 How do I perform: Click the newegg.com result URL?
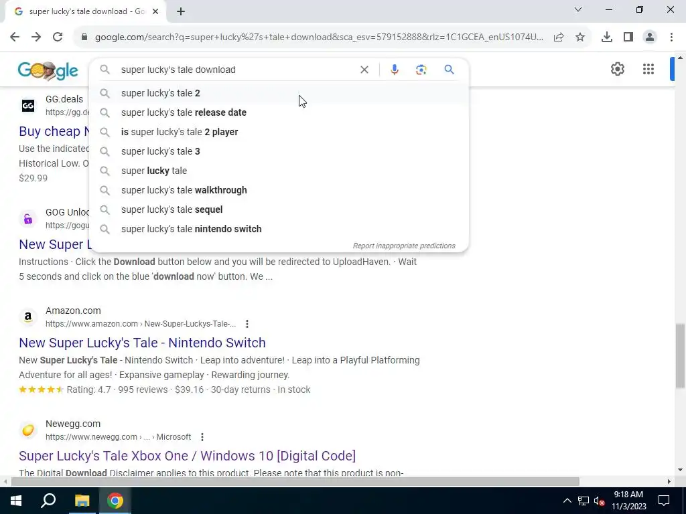[x=118, y=437]
